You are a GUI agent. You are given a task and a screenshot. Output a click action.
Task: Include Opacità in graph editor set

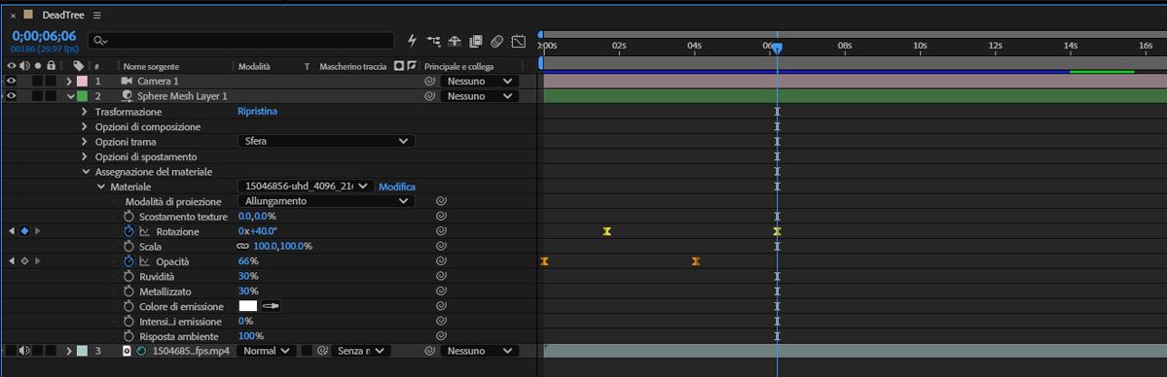click(x=144, y=261)
